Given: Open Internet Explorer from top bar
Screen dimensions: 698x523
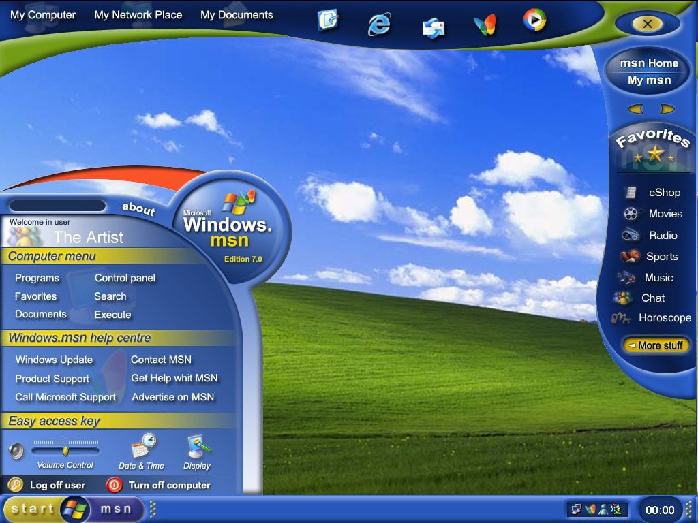Looking at the screenshot, I should click(379, 24).
